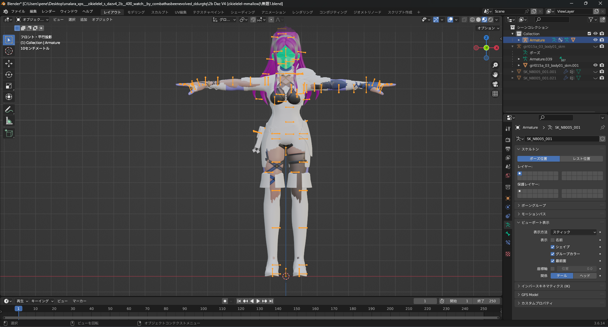Open the オプション dropdown in viewport

488,28
